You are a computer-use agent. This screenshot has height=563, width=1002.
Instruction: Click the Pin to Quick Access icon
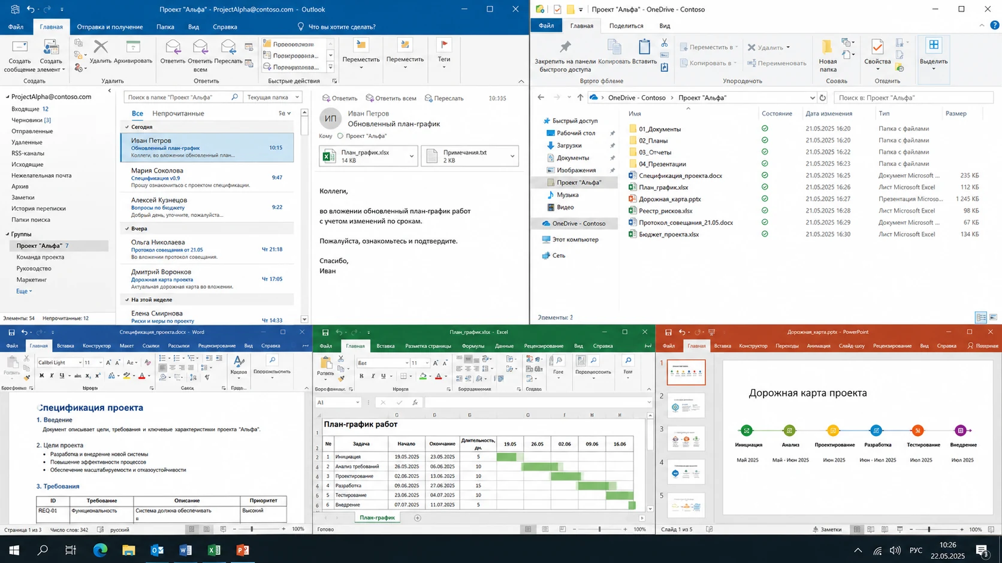click(565, 47)
